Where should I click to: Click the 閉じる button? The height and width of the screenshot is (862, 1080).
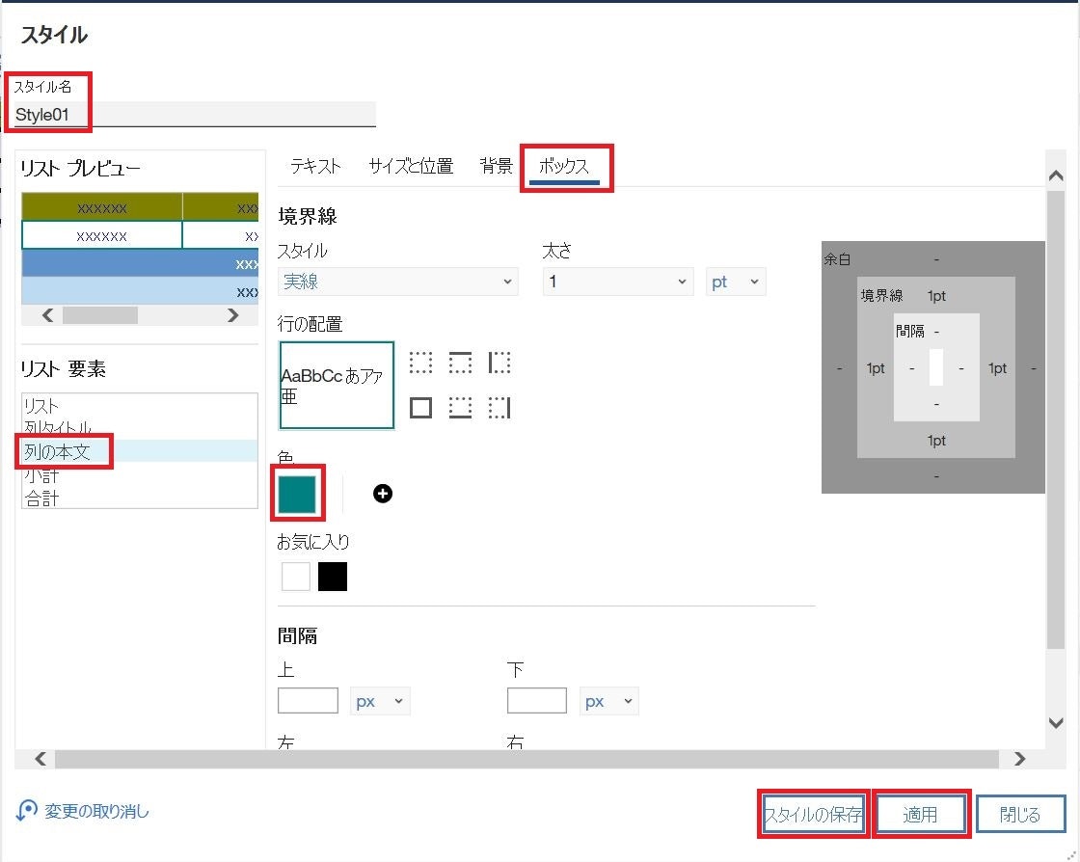[1020, 815]
